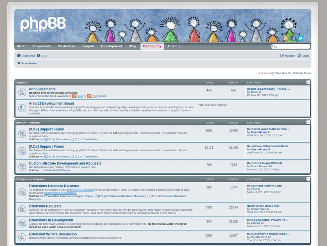
Task: Open the [3.3.x] Support Forum
Action: pos(46,129)
